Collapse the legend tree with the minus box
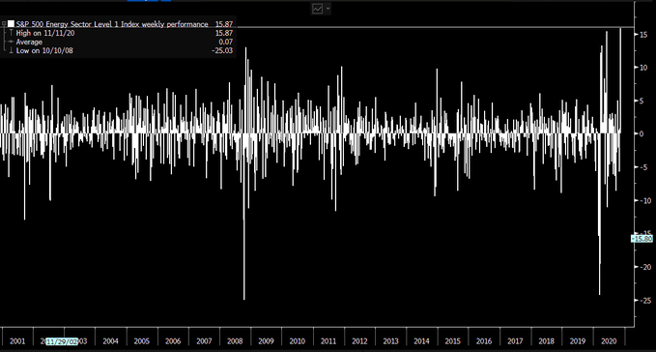The height and width of the screenshot is (352, 656). click(3, 24)
